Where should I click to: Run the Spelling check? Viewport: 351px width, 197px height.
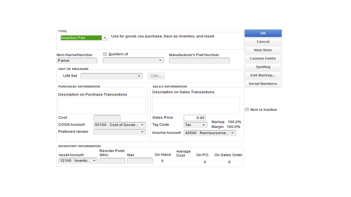tap(263, 67)
